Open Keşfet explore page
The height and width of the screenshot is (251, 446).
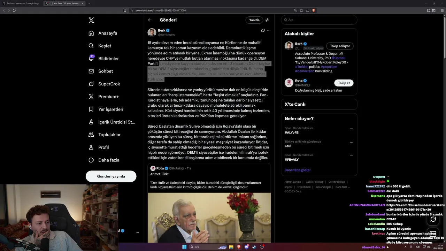point(100,46)
